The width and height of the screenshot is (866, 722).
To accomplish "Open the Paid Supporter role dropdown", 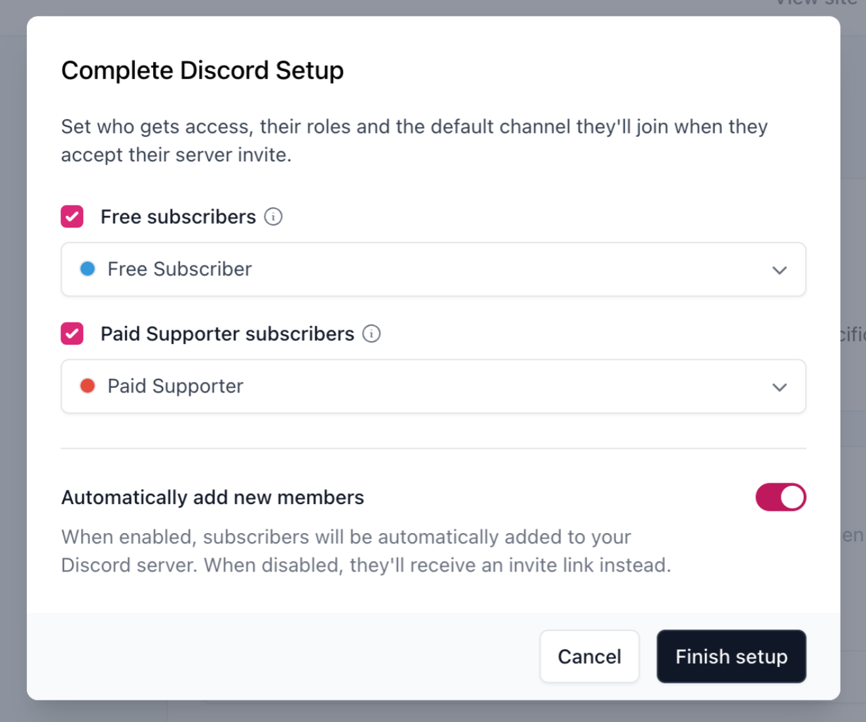I will (x=432, y=387).
